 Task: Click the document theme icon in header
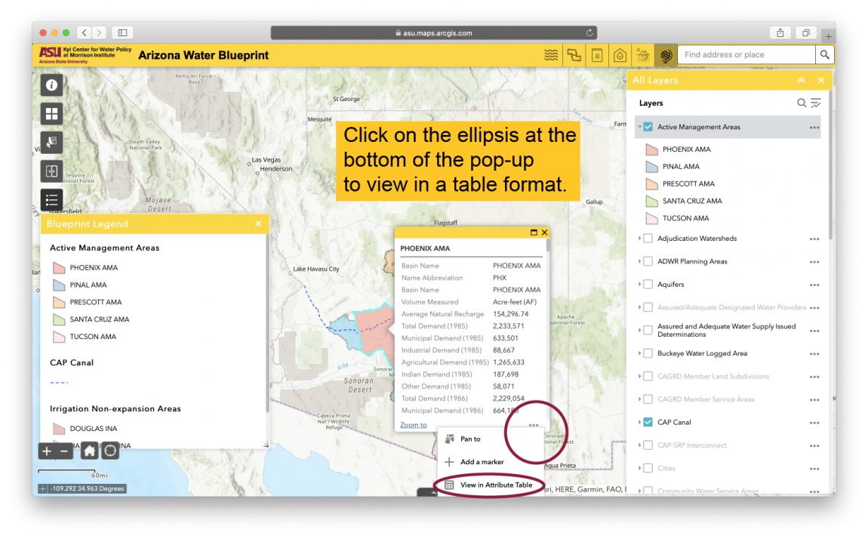click(x=597, y=55)
